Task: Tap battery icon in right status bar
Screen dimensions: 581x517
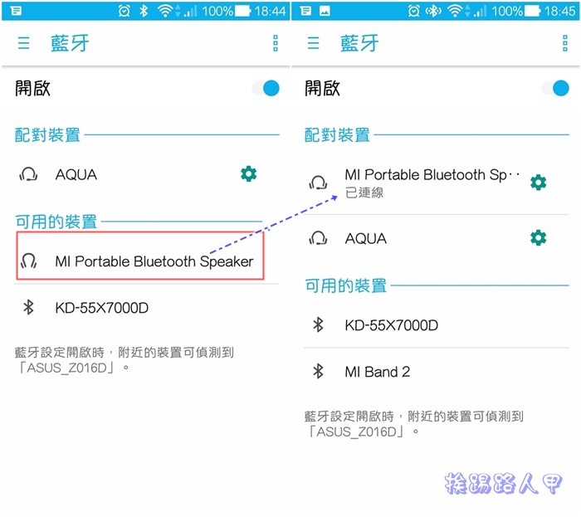Action: (533, 11)
